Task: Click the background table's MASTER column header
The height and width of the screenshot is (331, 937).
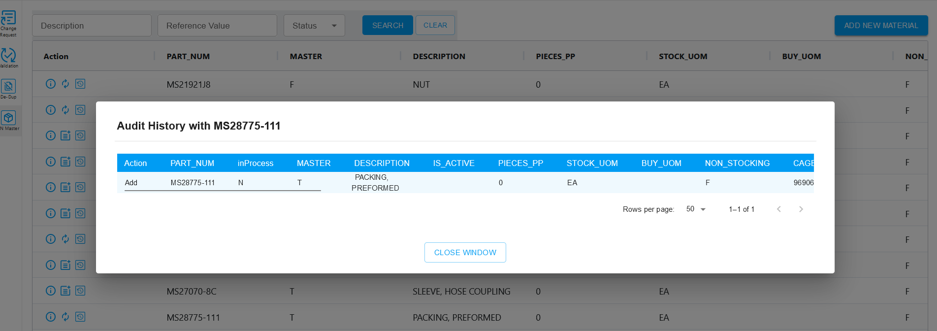Action: [306, 57]
